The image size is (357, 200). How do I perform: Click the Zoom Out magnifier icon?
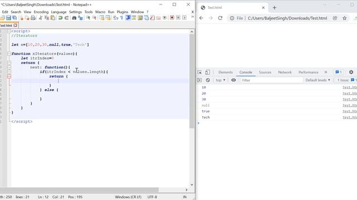[x=94, y=18]
